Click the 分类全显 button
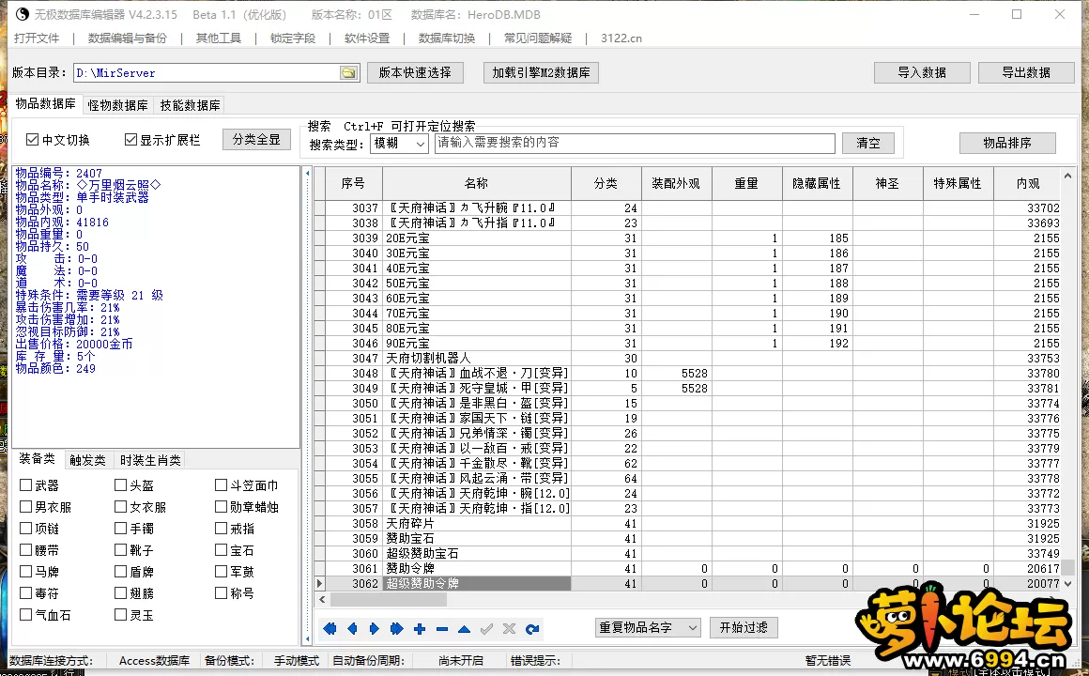1089x676 pixels. click(x=256, y=139)
